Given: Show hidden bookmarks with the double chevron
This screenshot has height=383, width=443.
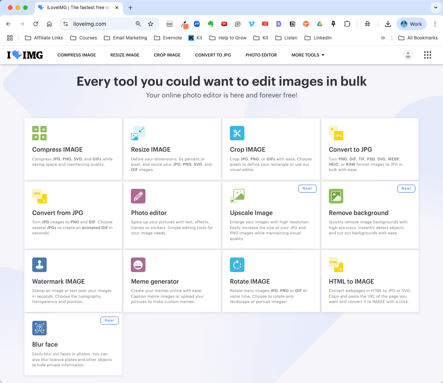Looking at the screenshot, I should pos(383,38).
